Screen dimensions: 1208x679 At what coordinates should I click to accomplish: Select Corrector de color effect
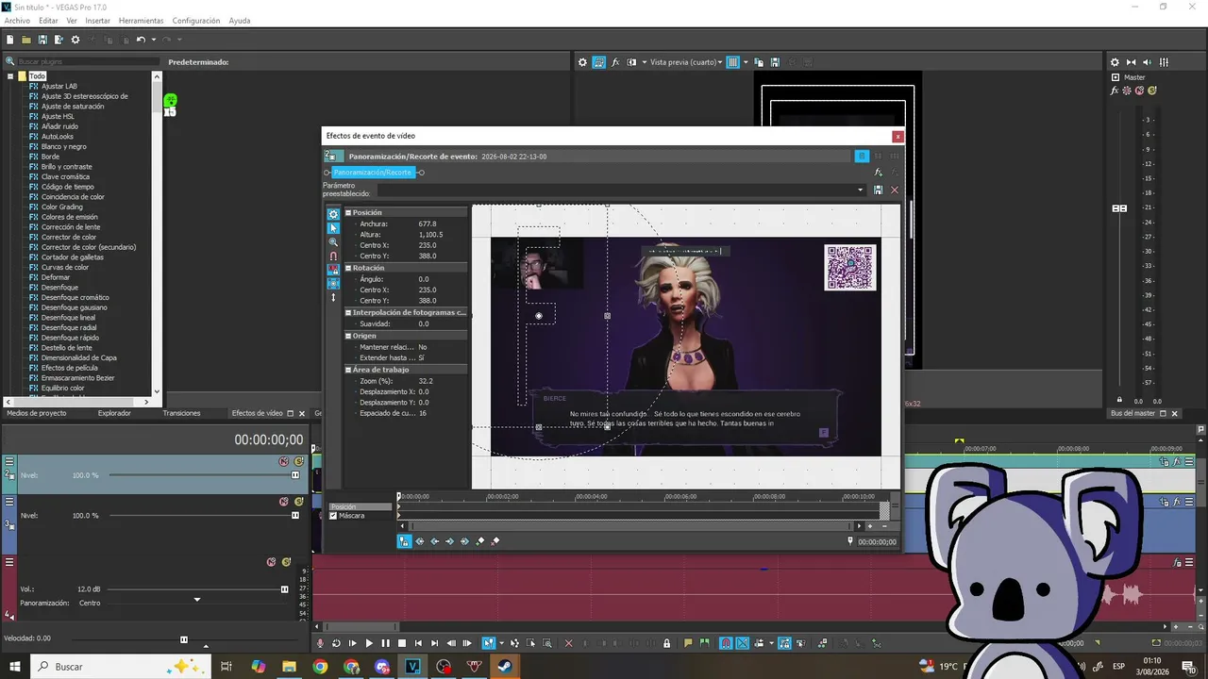(69, 237)
